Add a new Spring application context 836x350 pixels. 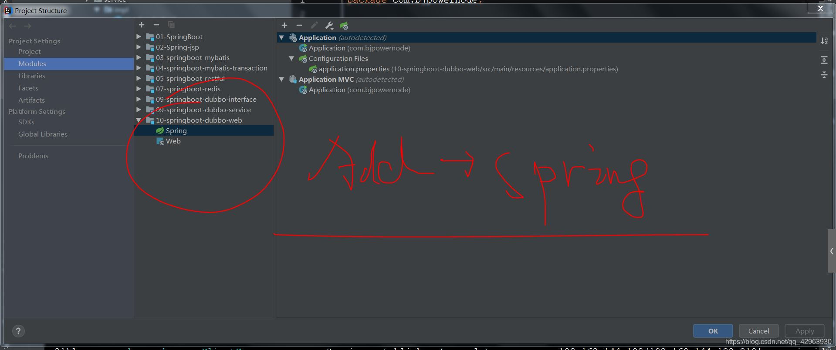tap(284, 25)
